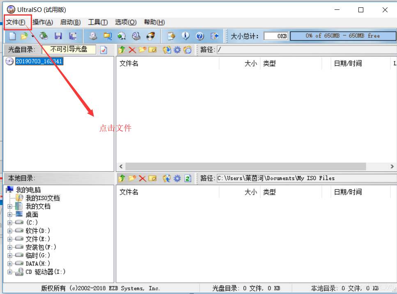Click the Up folder icon in local pane

(x=122, y=178)
